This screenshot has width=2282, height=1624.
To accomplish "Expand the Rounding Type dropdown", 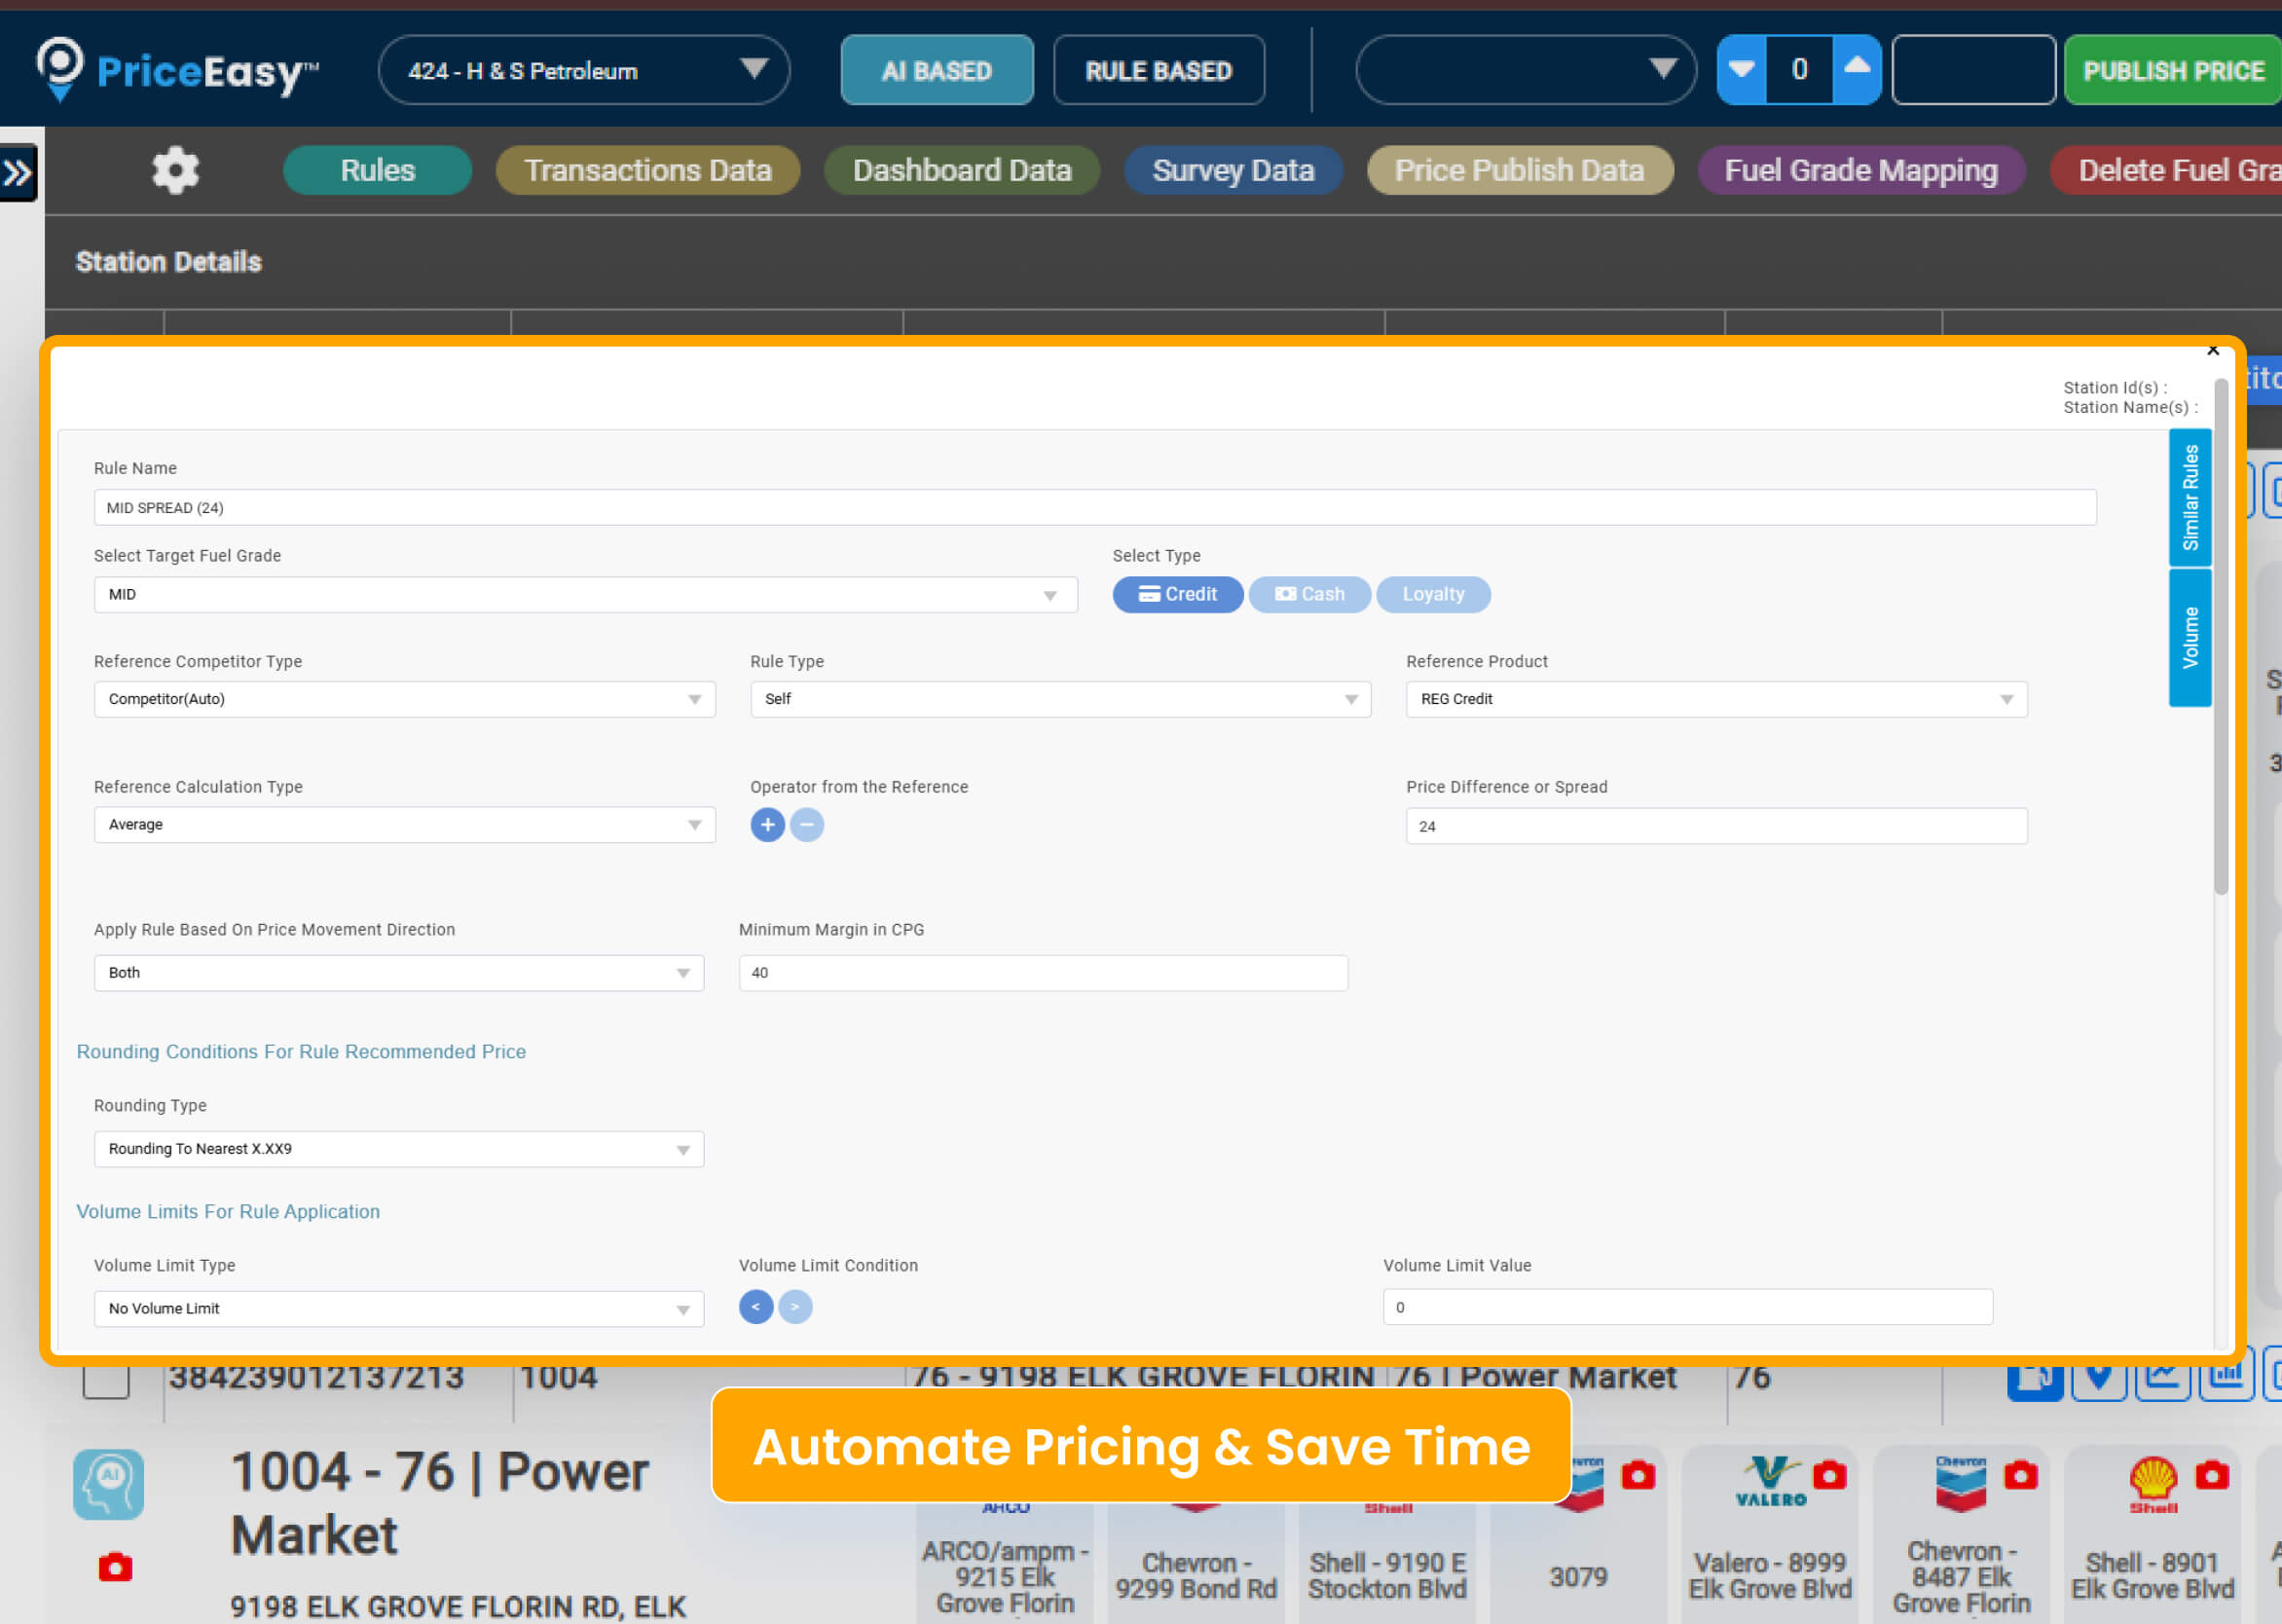I will click(398, 1149).
